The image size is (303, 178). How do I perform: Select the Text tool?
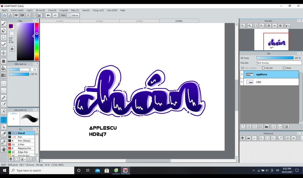point(4,120)
